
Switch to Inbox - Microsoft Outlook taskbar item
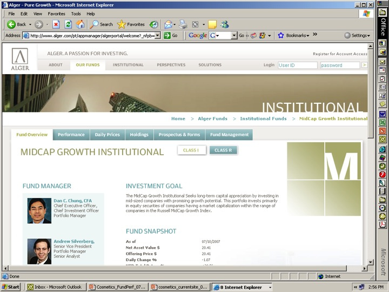point(56,287)
